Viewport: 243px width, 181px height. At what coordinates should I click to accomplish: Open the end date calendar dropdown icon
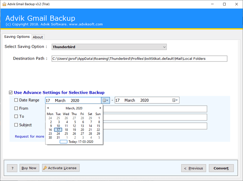(x=175, y=100)
